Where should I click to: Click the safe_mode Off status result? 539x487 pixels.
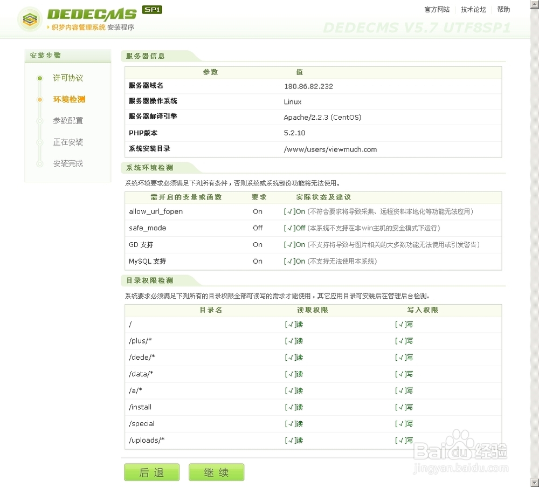click(295, 228)
